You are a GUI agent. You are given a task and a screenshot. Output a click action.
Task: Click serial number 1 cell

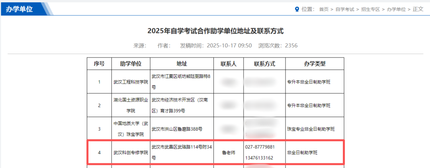99,82
